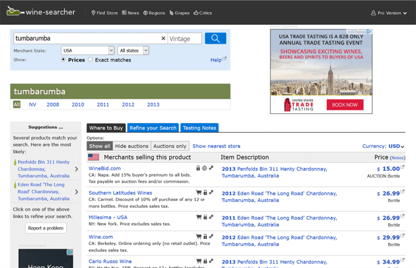The height and width of the screenshot is (268, 416).
Task: Open 2011 Eden Road Long Road listing
Action: (279, 221)
